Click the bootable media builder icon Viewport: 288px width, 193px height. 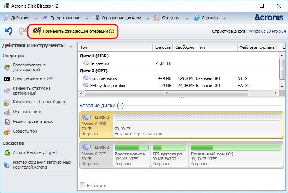click(7, 165)
